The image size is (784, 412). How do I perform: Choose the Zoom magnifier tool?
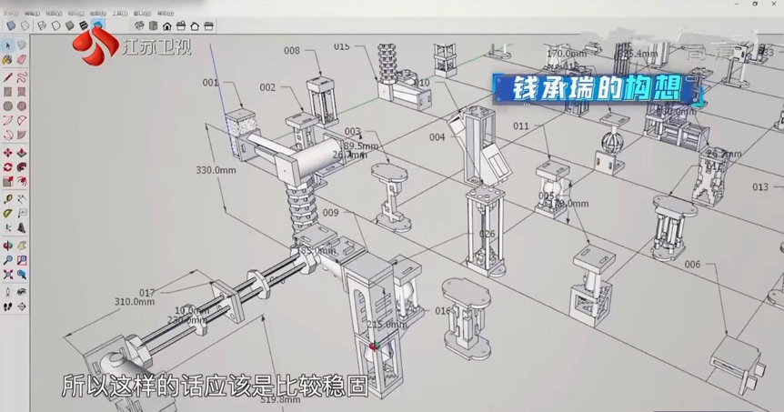[x=8, y=260]
